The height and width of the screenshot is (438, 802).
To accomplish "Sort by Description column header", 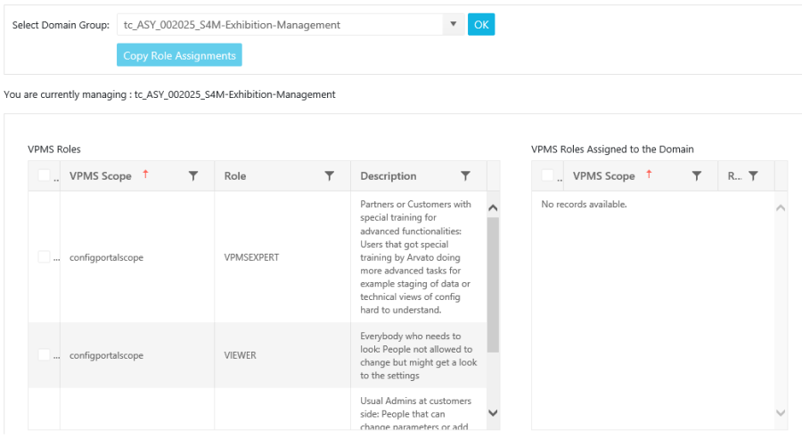I will [x=388, y=176].
